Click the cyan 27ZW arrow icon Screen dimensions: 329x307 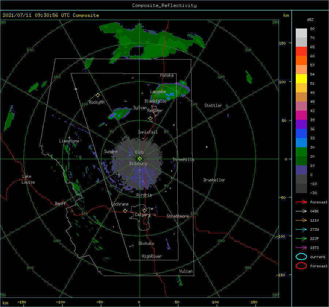coord(301,230)
